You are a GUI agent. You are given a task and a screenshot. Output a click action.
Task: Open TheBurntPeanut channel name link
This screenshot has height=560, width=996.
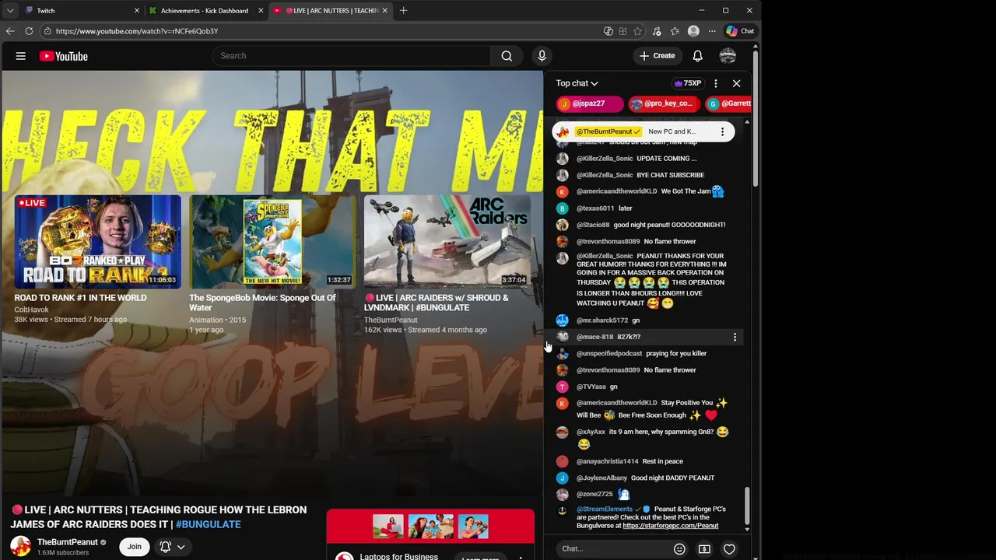[68, 542]
